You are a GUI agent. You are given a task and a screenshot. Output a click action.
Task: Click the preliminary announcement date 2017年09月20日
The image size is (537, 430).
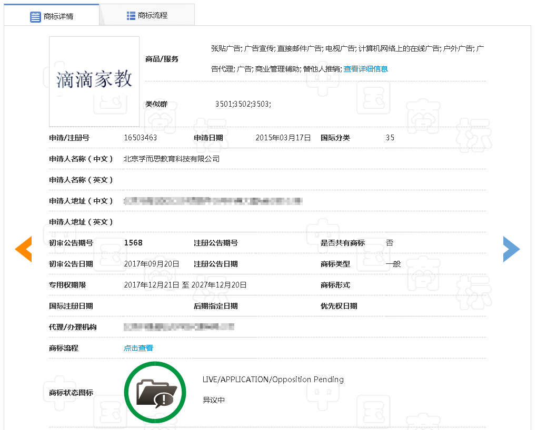pyautogui.click(x=152, y=264)
